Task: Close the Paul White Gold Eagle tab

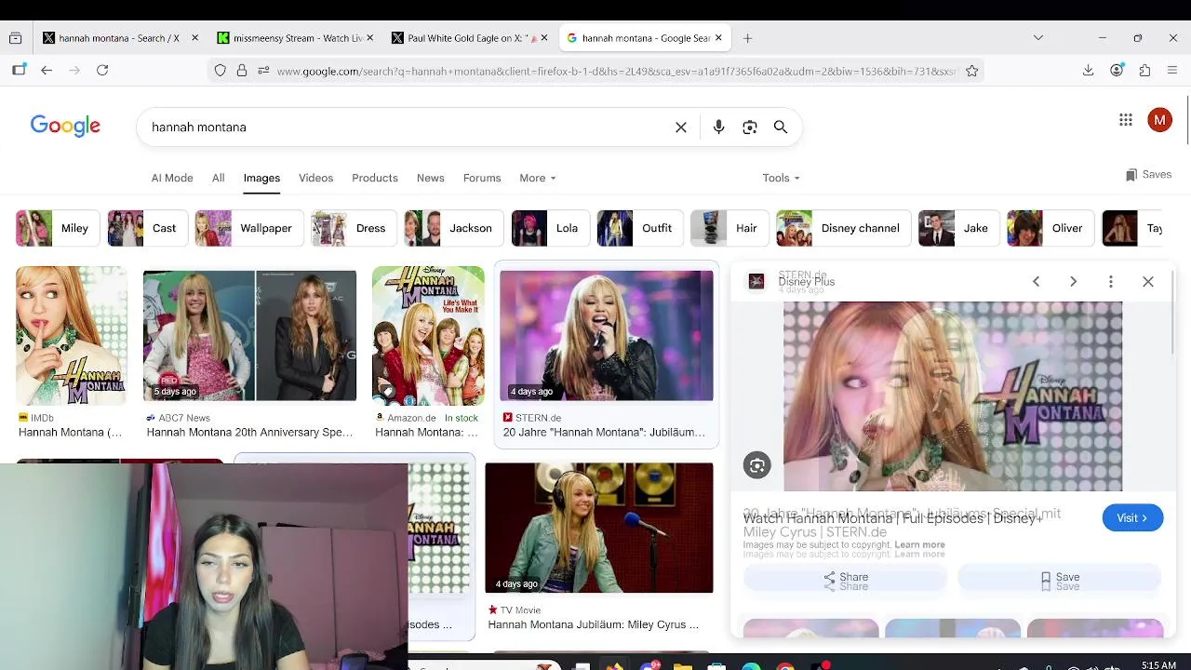Action: tap(544, 38)
